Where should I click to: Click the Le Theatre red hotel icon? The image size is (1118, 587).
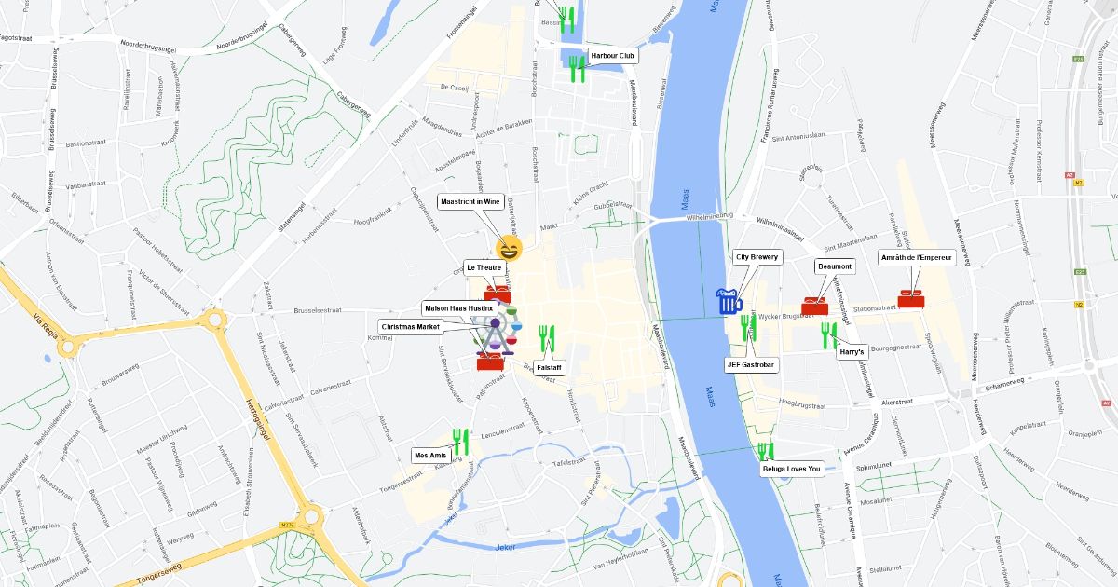pyautogui.click(x=498, y=295)
